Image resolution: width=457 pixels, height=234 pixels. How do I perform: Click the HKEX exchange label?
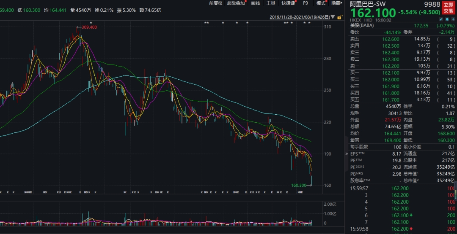pyautogui.click(x=355, y=20)
